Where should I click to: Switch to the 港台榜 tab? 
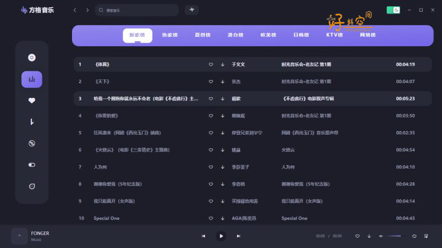click(x=235, y=35)
